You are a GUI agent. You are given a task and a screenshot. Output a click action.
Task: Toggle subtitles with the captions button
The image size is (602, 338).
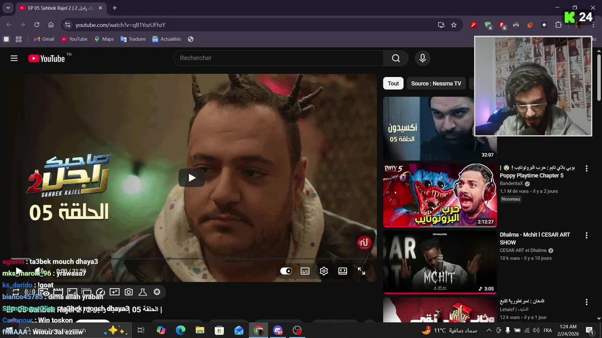click(x=305, y=271)
